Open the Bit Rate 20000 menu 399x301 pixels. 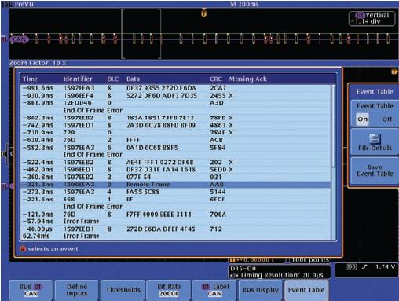[169, 290]
